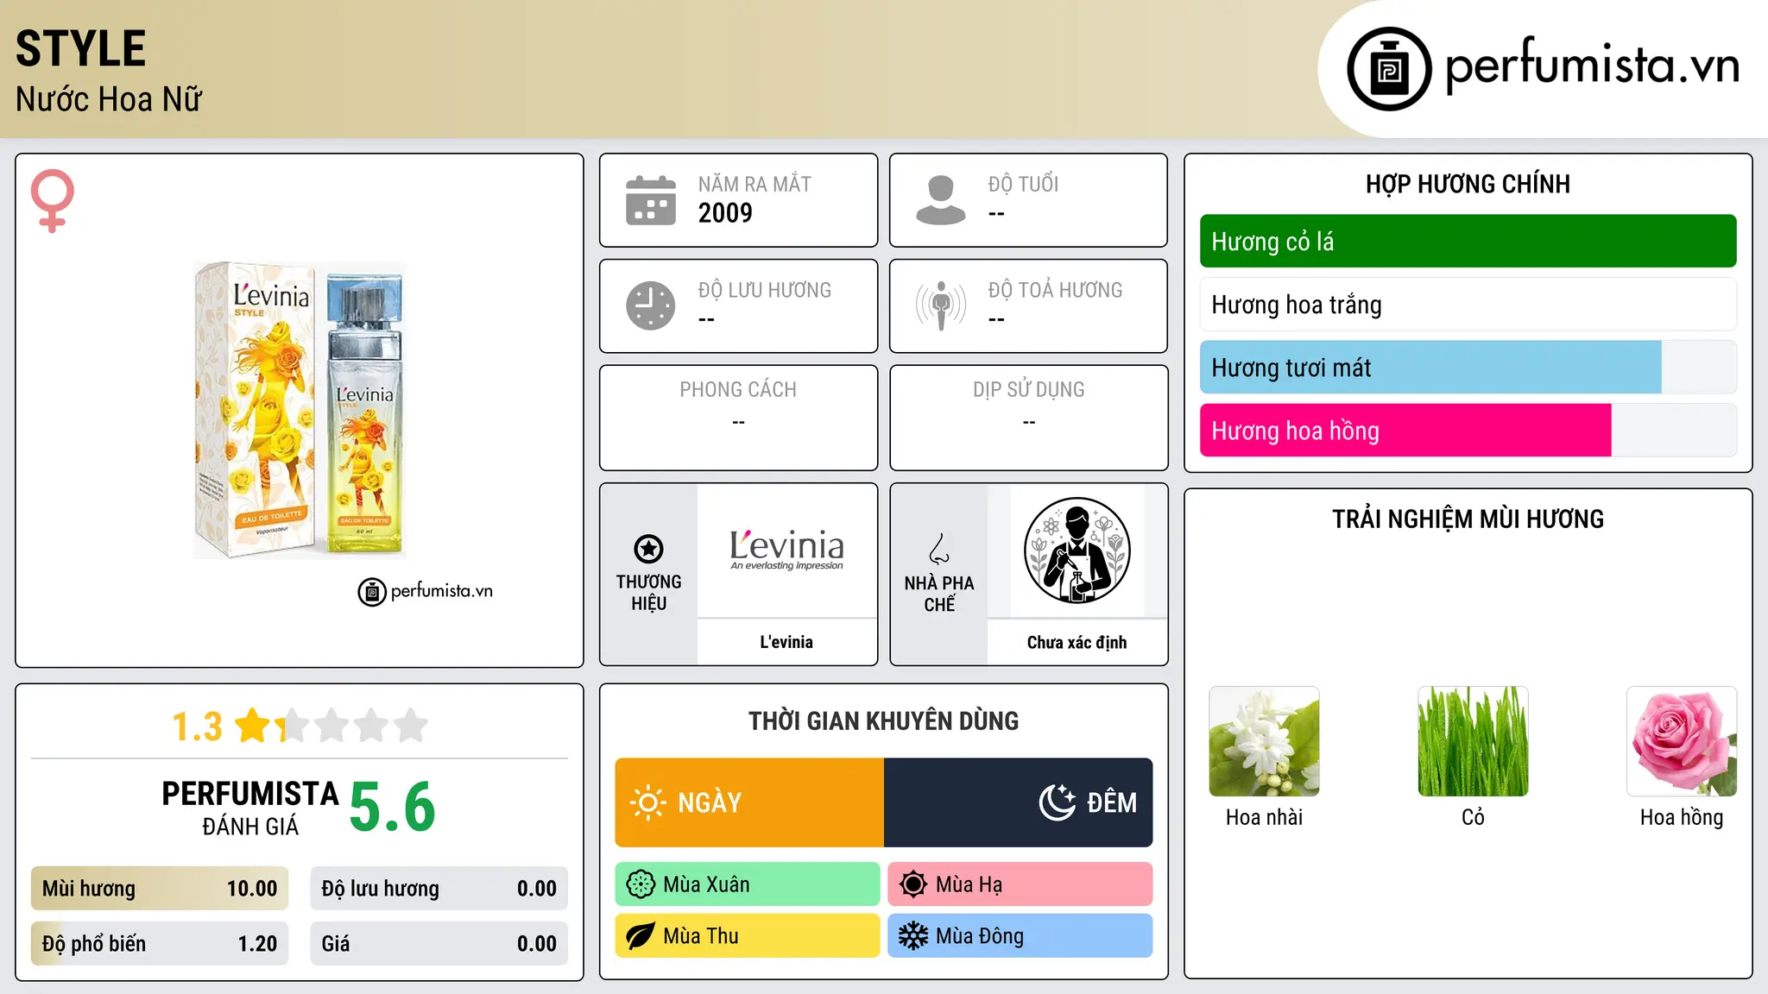
Task: Click the sun icon for Mùa Hạ
Action: pyautogui.click(x=913, y=884)
